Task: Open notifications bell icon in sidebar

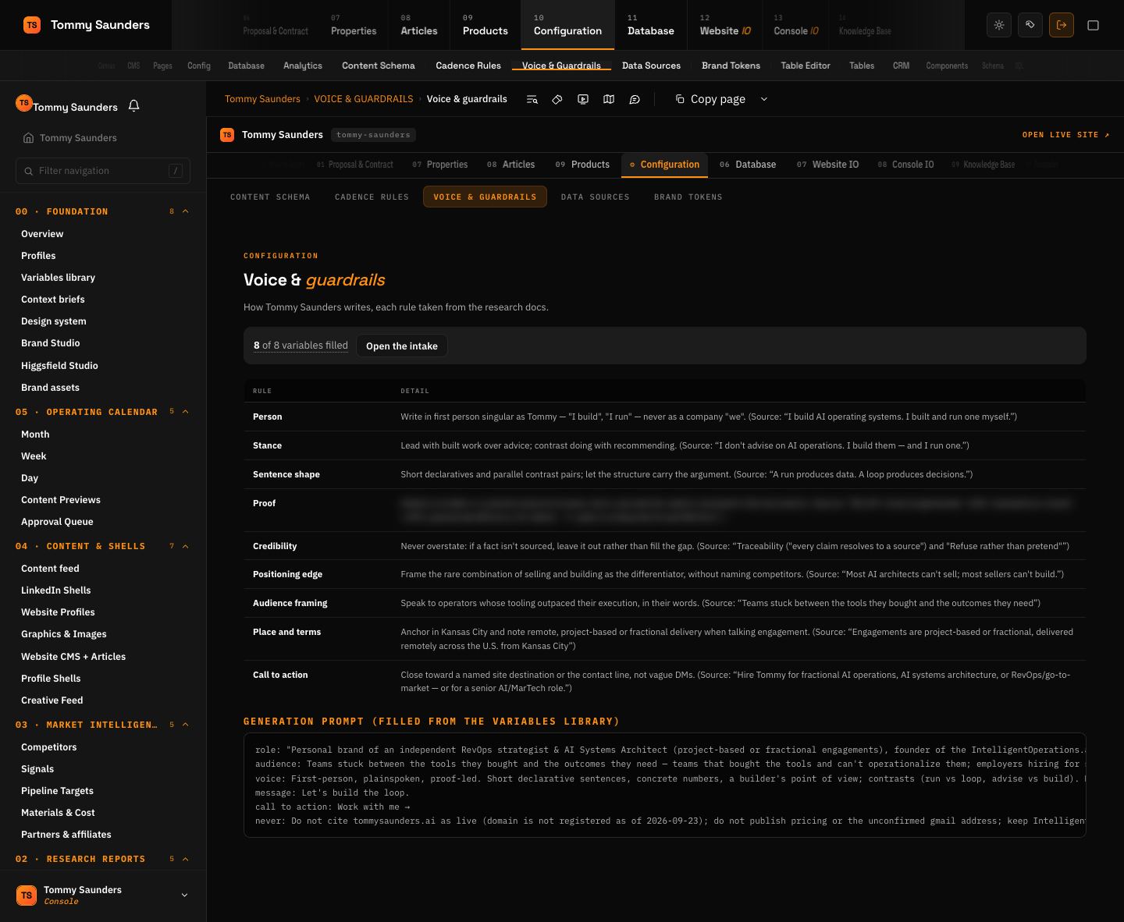Action: [x=133, y=106]
